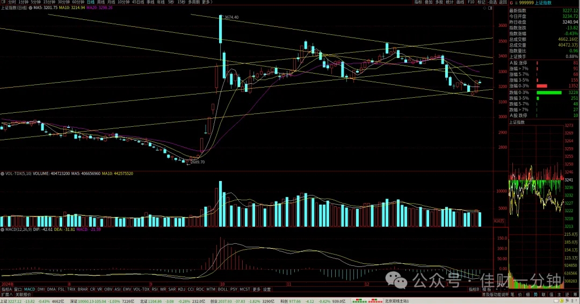The height and width of the screenshot is (304, 580).
Task: Click the diamond icon at chart top-right
Action: tap(485, 8)
